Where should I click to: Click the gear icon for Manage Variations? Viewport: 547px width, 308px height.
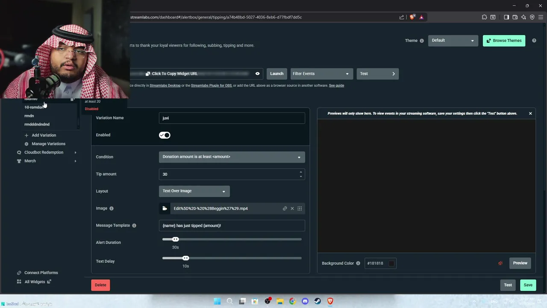pyautogui.click(x=26, y=144)
